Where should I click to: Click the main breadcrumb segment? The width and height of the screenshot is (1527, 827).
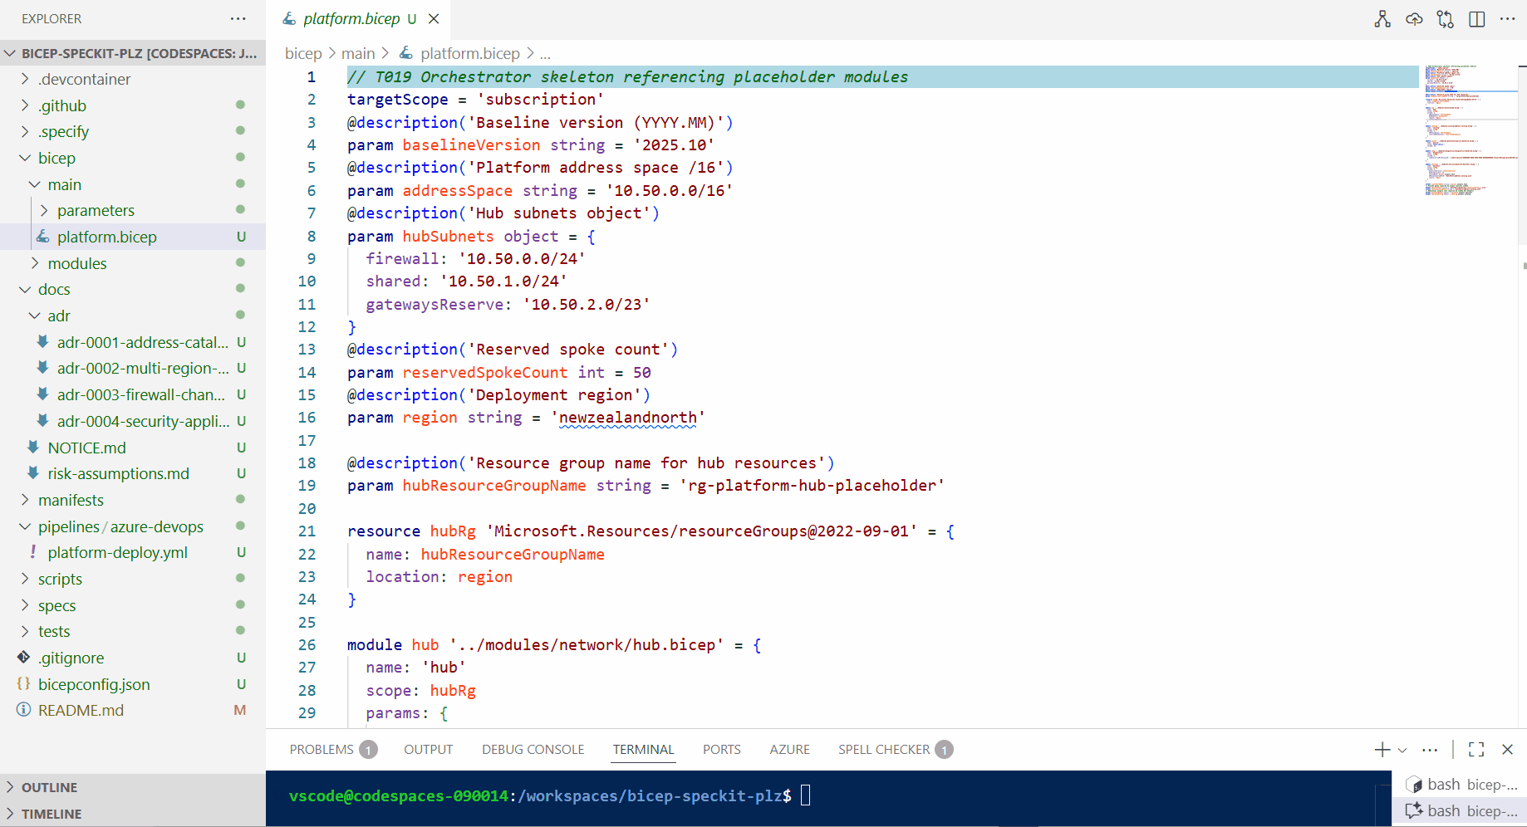(358, 53)
